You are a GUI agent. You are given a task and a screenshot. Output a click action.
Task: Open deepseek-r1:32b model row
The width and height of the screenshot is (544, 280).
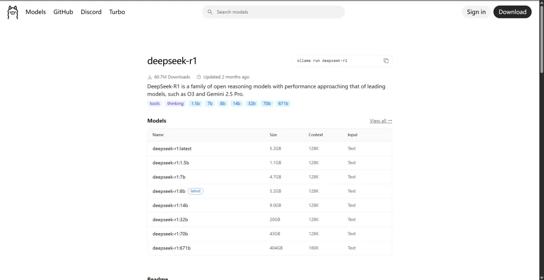pyautogui.click(x=269, y=220)
